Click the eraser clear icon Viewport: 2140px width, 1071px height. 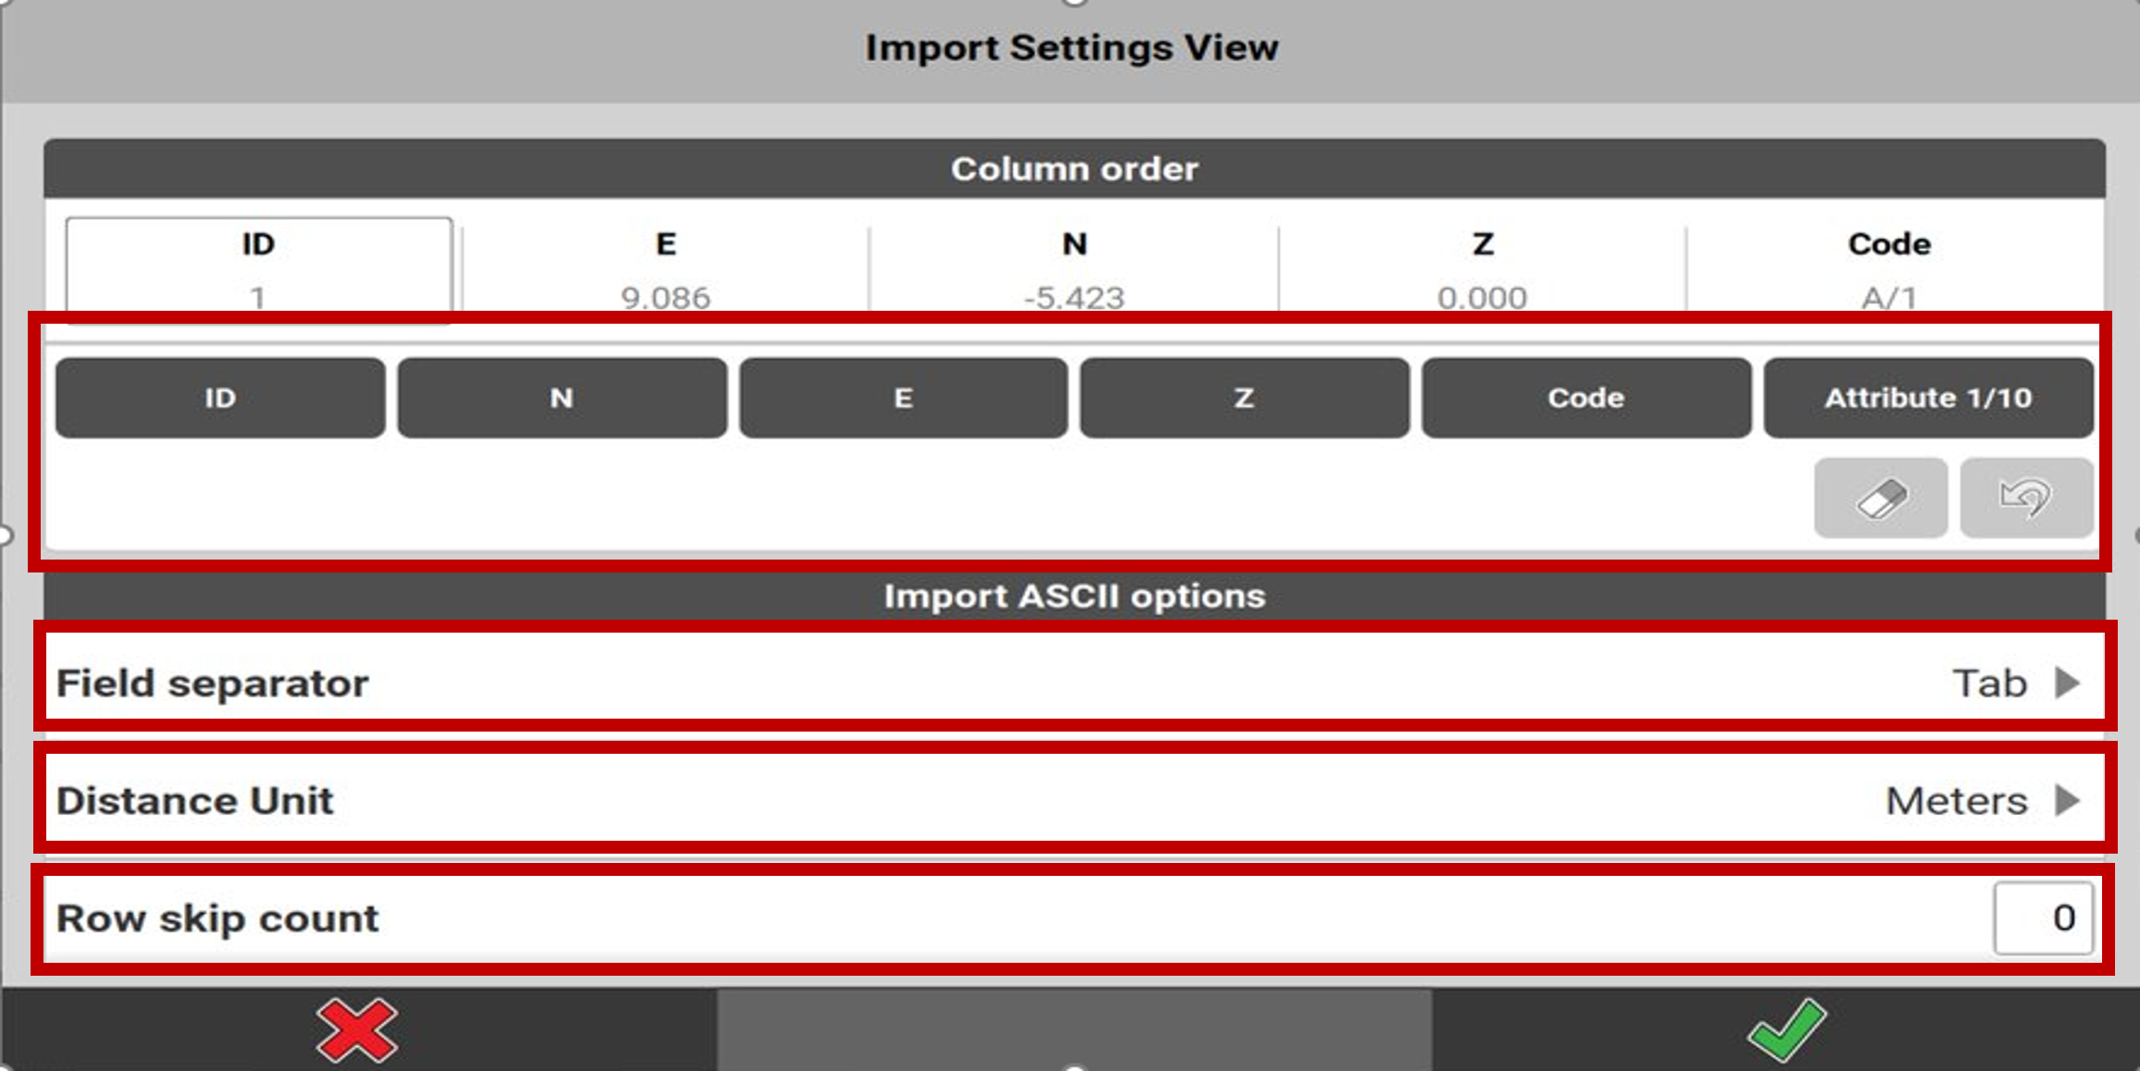[1880, 499]
